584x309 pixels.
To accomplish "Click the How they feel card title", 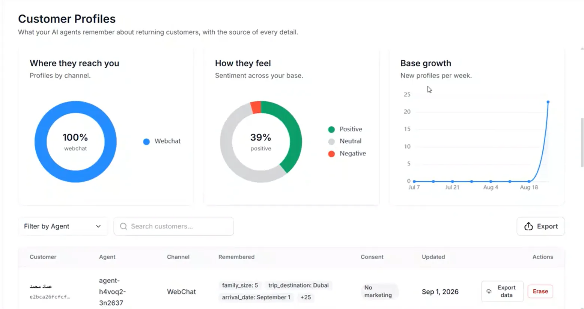I will (243, 63).
